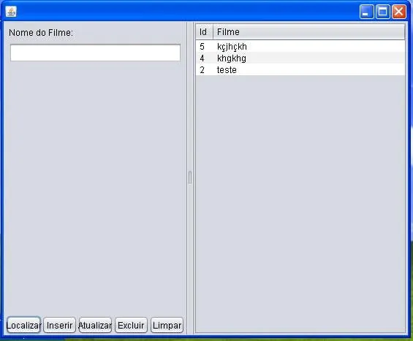The width and height of the screenshot is (413, 341).
Task: Click the Atualizar button
Action: pyautogui.click(x=95, y=325)
